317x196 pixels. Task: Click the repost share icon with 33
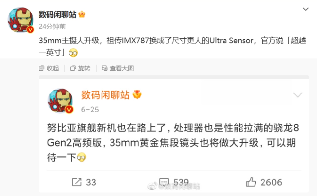click(77, 182)
